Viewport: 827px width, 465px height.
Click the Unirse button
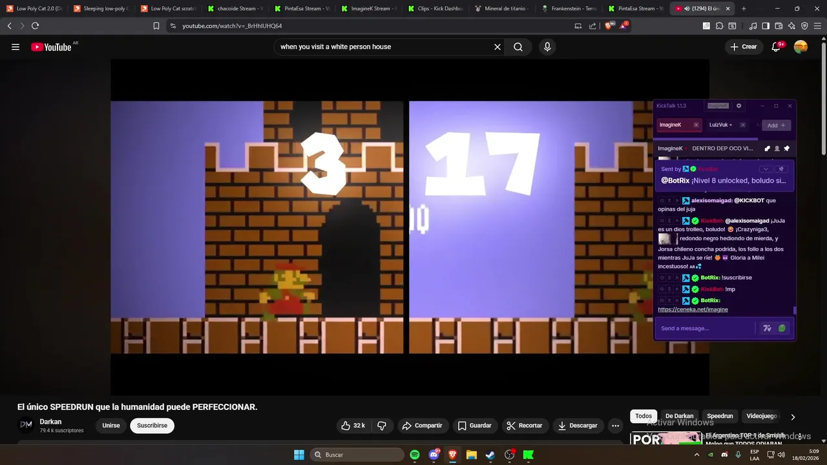[111, 426]
